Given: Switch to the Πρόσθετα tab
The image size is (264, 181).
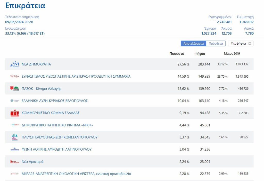Looking at the screenshot, I should coord(216,43).
